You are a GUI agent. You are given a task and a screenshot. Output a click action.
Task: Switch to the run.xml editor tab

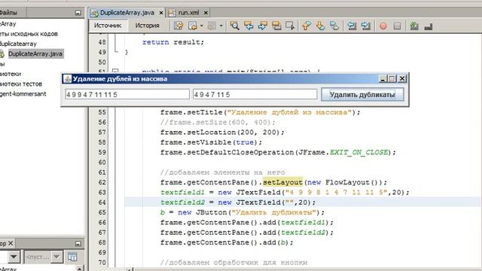(x=188, y=13)
